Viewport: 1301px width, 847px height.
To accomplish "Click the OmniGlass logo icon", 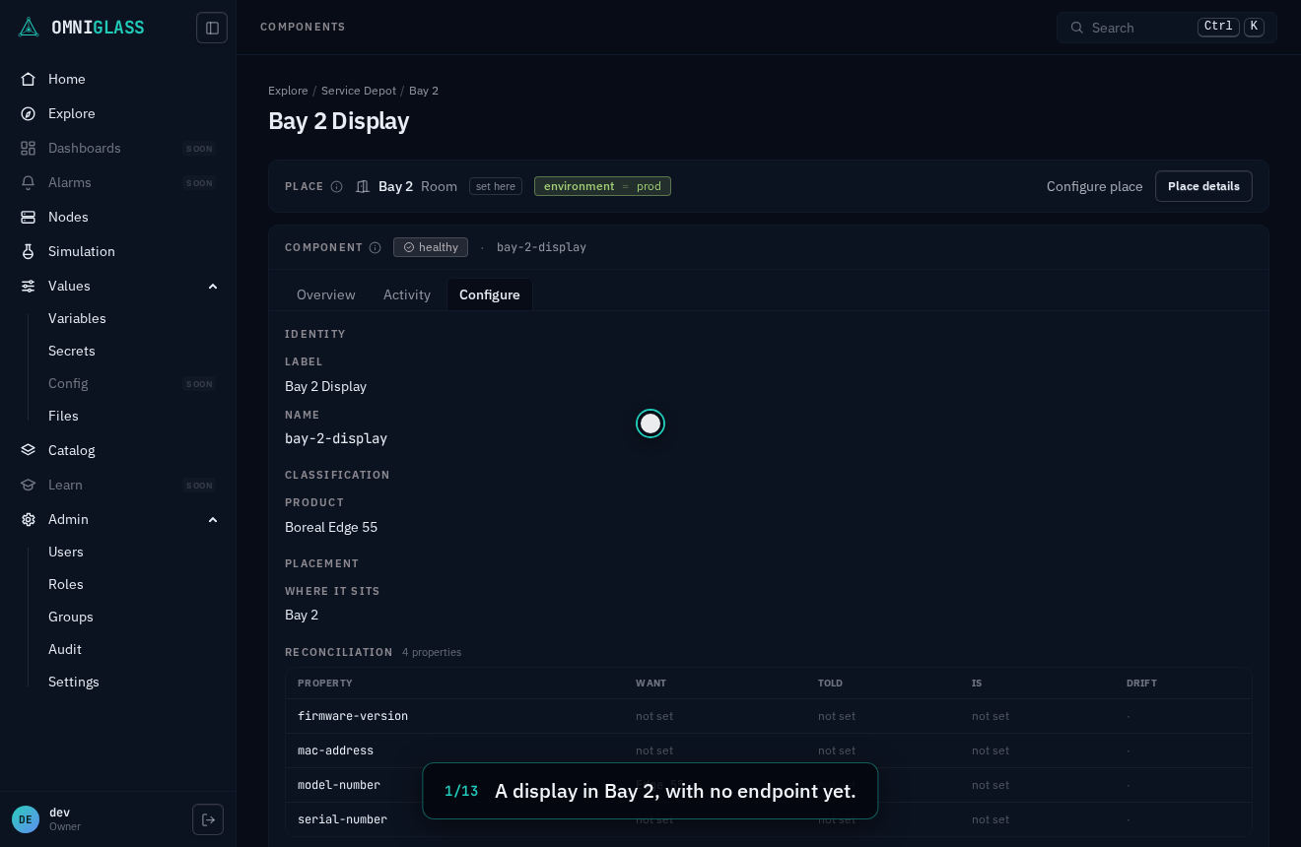I will (x=29, y=27).
